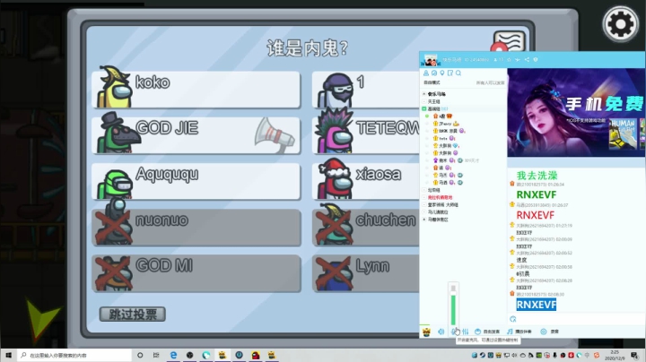Click the dead player chuchen card

366,228
